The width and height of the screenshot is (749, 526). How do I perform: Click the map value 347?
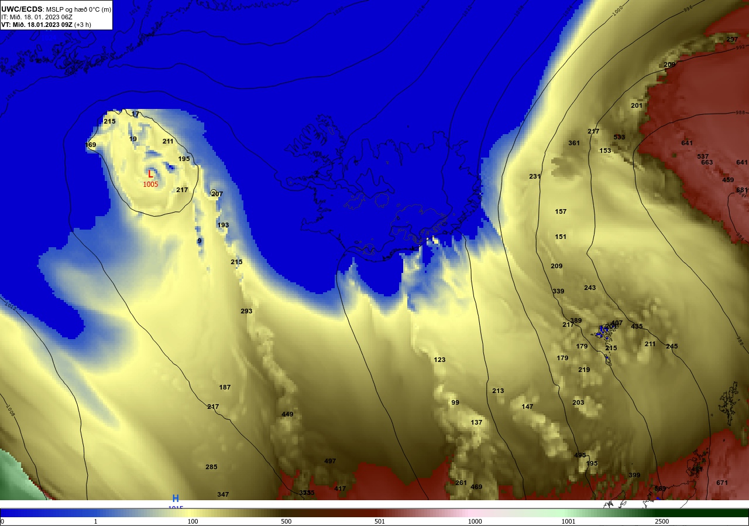point(223,495)
